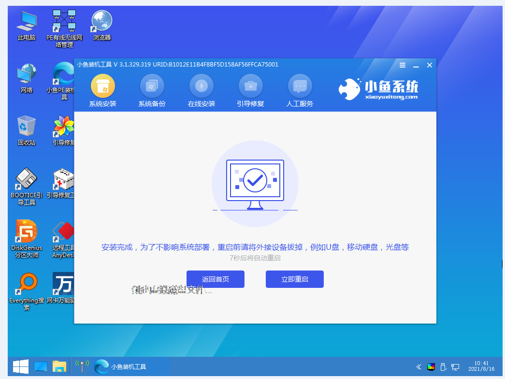Screen dimensions: 505x379
Task: Open 此电脑 desktop icon
Action: 27,26
